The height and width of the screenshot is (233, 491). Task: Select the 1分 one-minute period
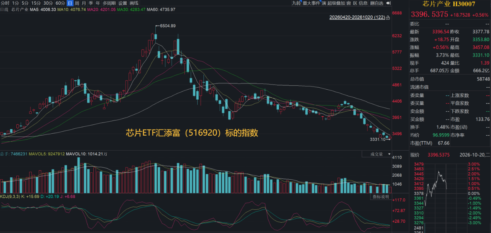(16, 3)
